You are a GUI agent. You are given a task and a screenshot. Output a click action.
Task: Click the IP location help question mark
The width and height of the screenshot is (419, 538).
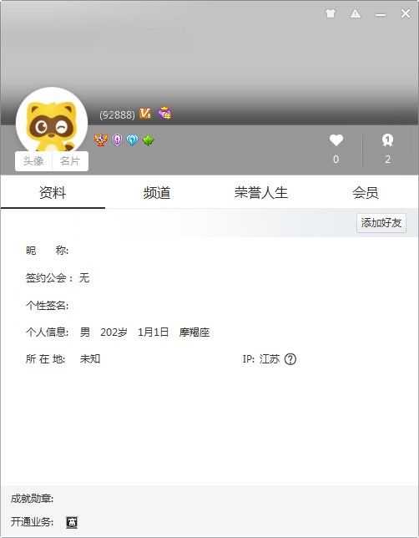pyautogui.click(x=290, y=359)
